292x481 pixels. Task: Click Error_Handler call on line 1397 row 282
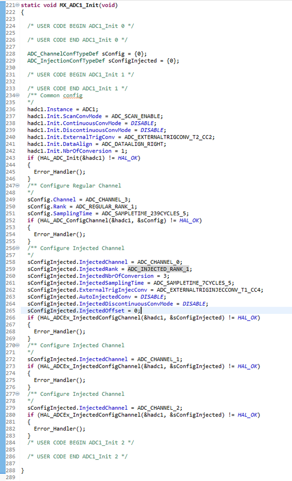coord(60,429)
